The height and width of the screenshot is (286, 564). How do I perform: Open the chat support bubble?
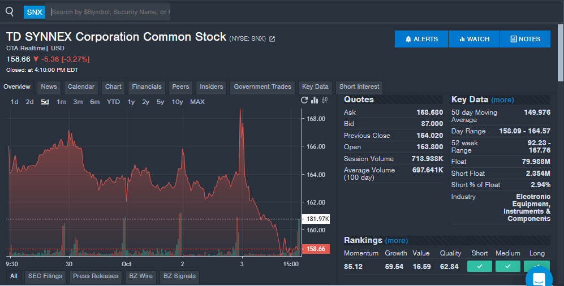coord(538,278)
